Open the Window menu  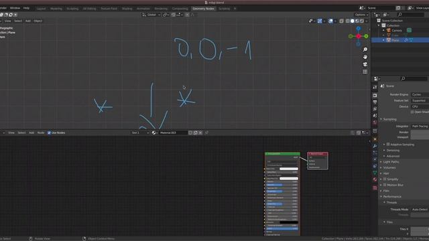(15, 8)
